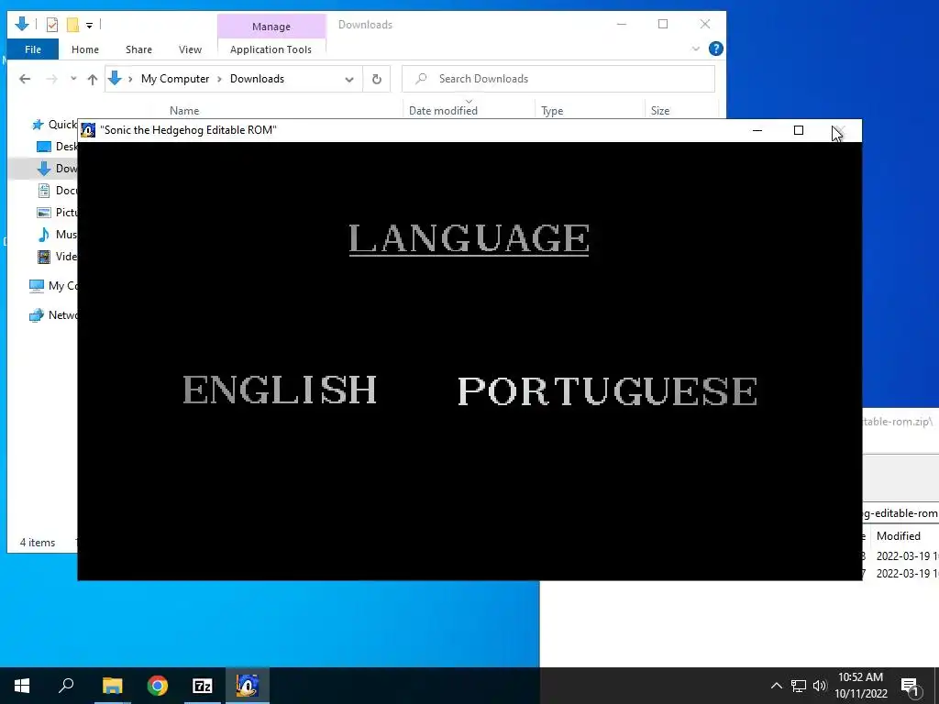
Task: Open recent locations dropdown in Explorer
Action: point(73,79)
